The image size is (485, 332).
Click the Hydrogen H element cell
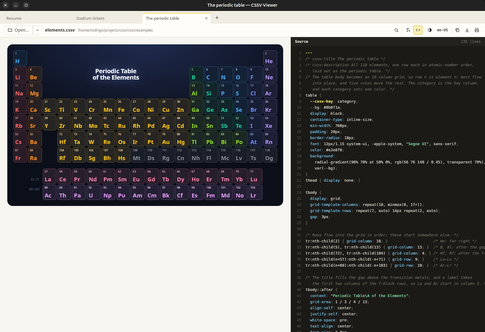click(x=20, y=58)
